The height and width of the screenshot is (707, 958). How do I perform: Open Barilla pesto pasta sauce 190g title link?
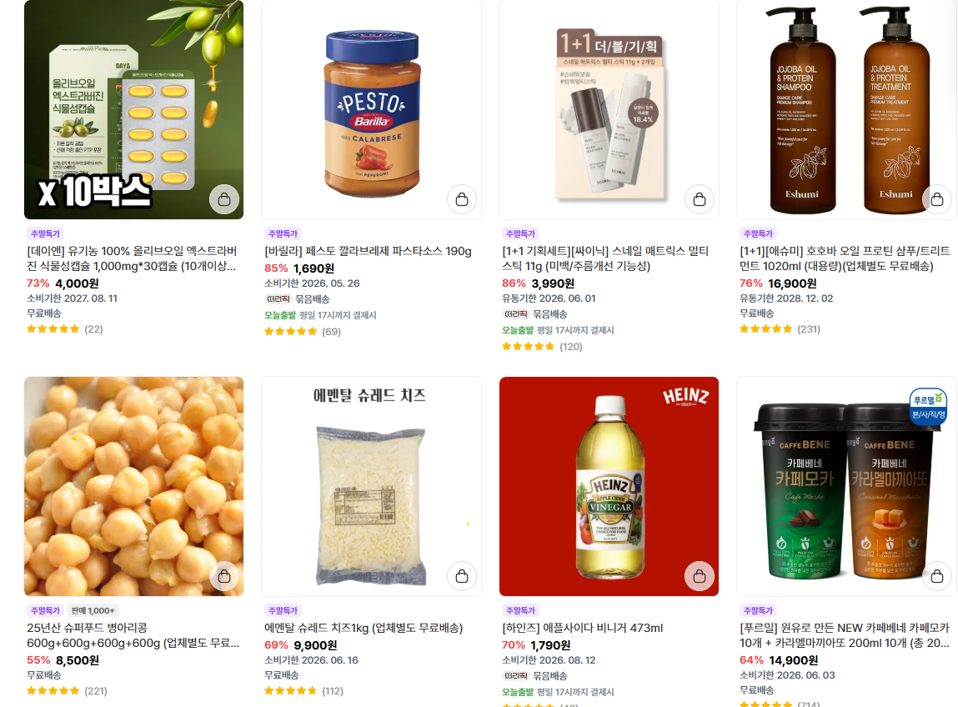tap(368, 251)
